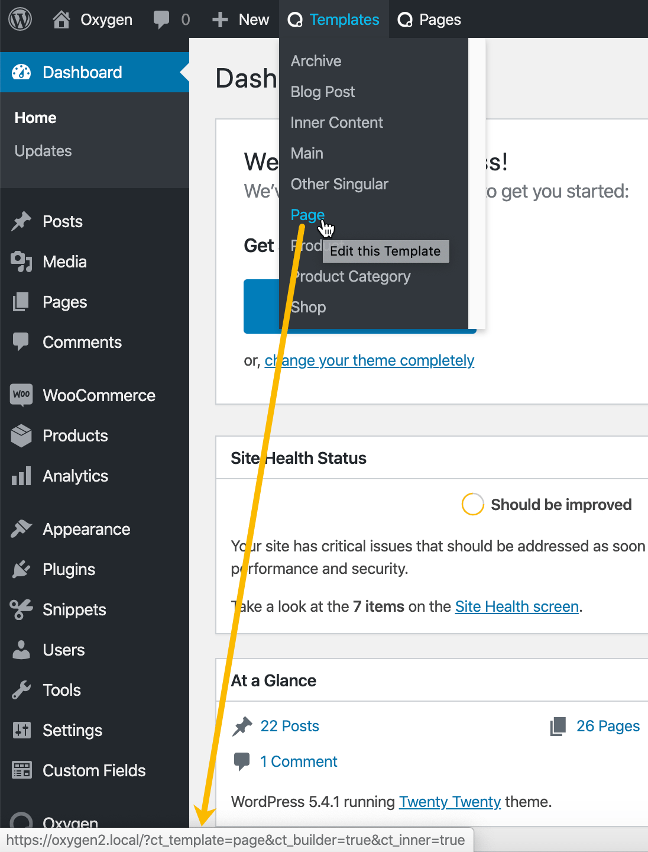Screen dimensions: 648x852
Task: Go to Updates in Dashboard submenu
Action: [x=43, y=151]
